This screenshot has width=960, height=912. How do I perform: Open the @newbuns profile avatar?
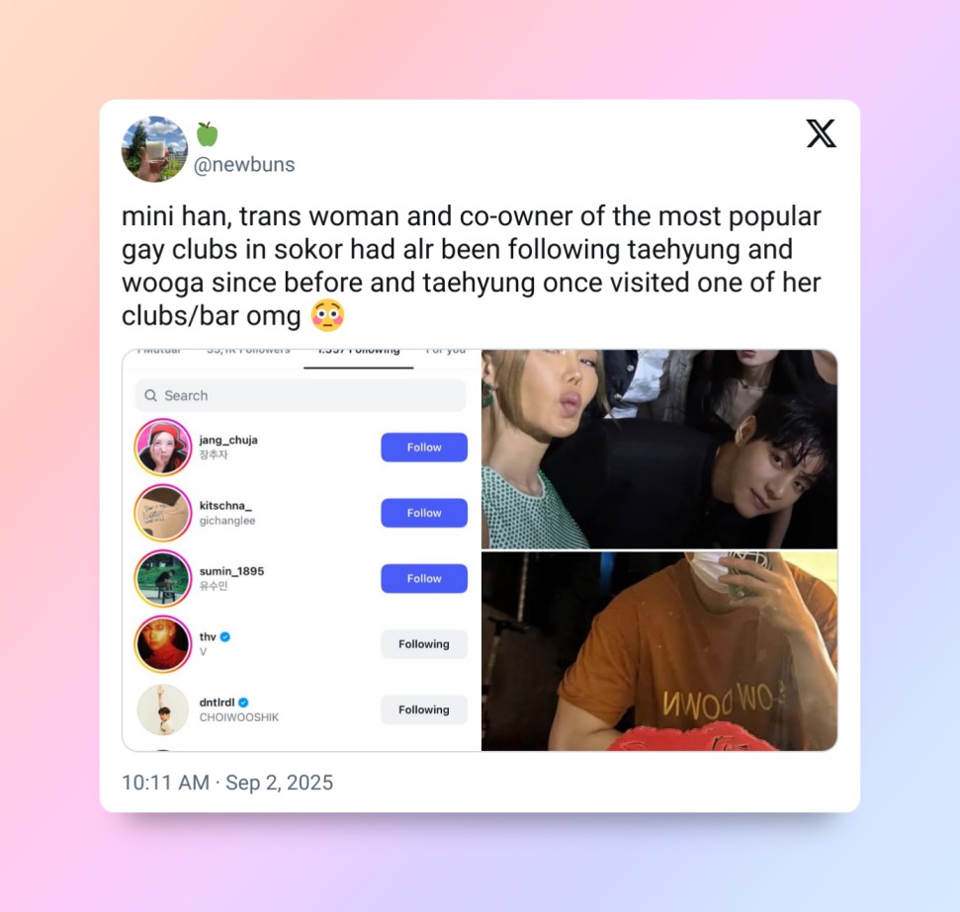point(155,149)
